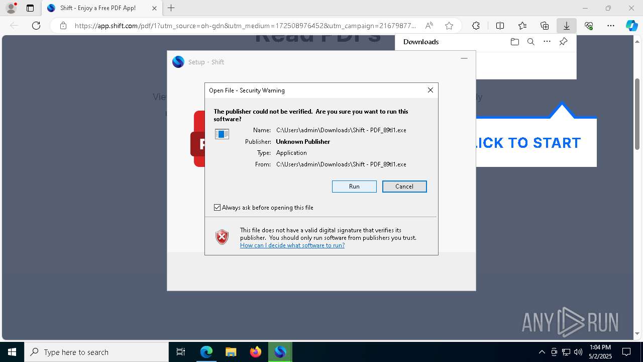The width and height of the screenshot is (643, 362).
Task: Open Downloads panel more options menu
Action: point(547,42)
